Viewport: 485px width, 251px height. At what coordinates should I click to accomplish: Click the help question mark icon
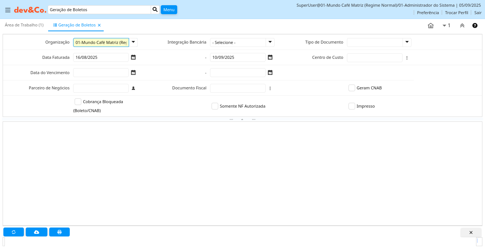(475, 26)
